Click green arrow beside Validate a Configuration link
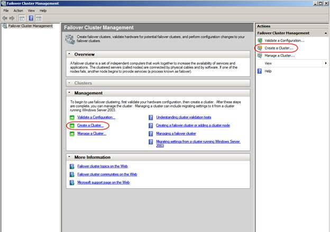Screen dimensions: 330x232 click(x=72, y=118)
